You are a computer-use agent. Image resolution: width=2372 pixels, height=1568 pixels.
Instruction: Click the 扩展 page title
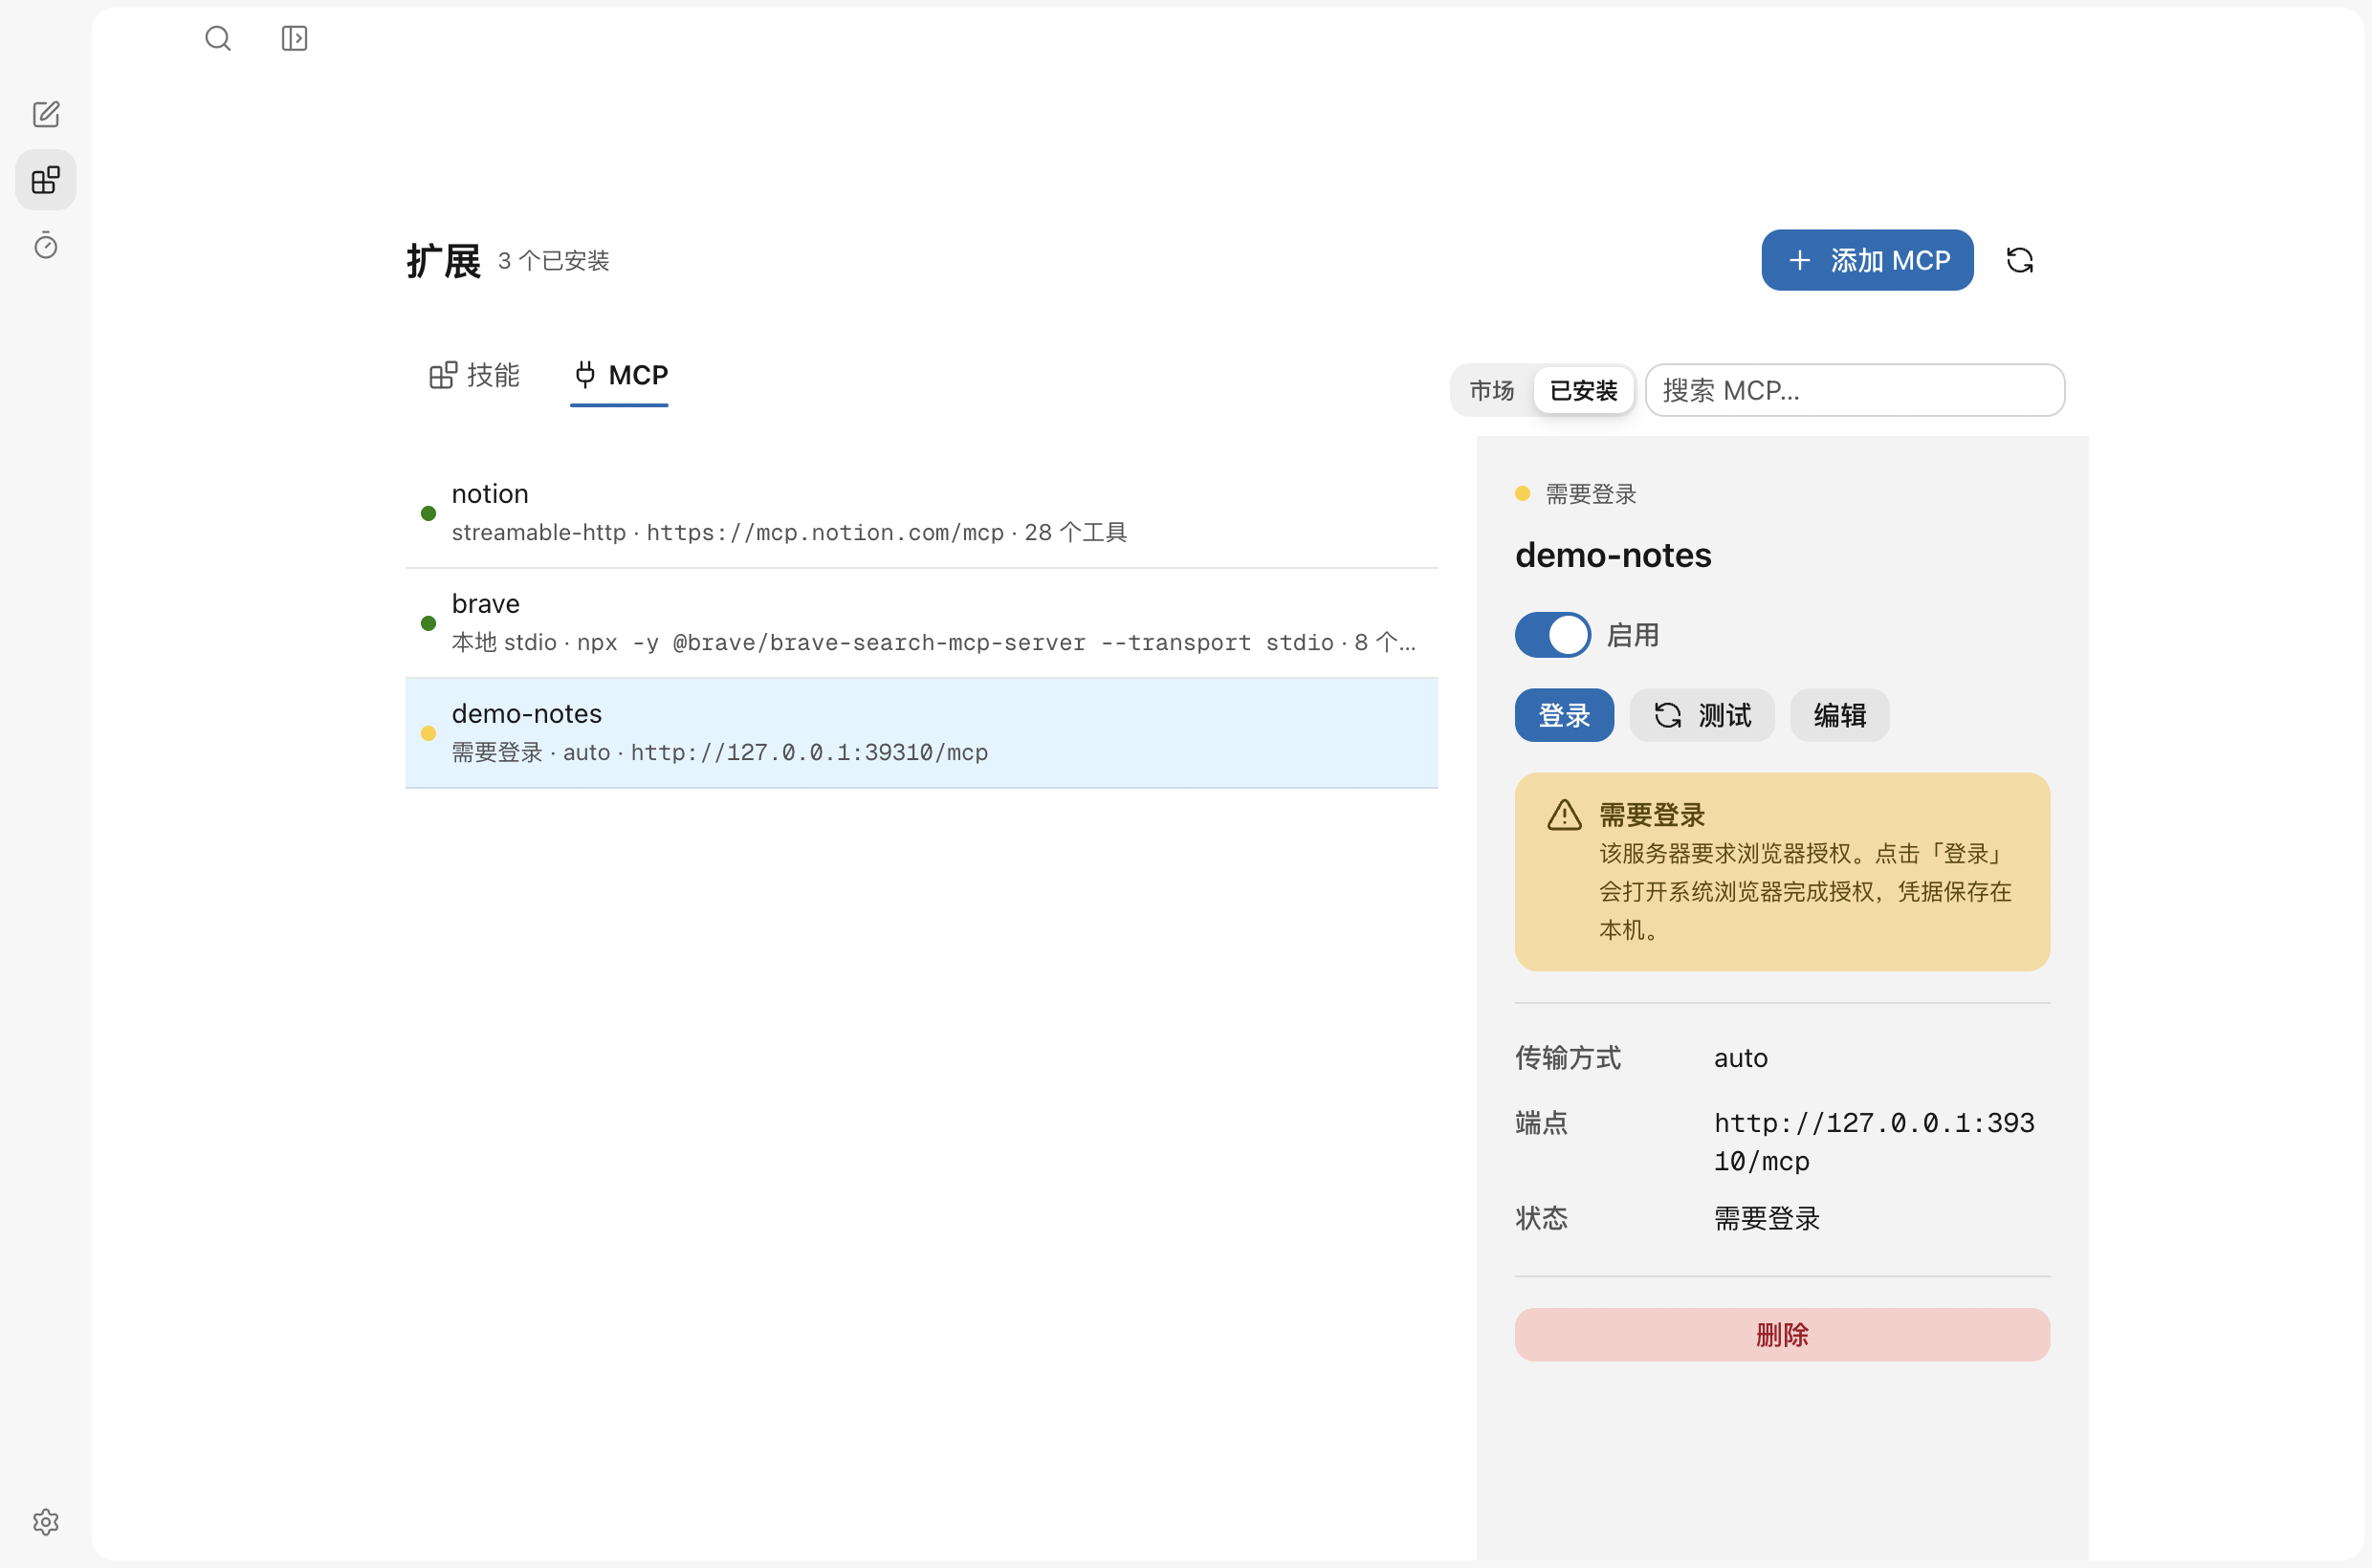(443, 261)
